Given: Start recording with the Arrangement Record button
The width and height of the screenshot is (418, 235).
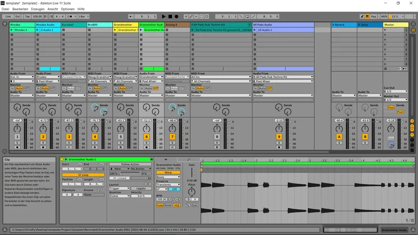Looking at the screenshot, I should (176, 16).
